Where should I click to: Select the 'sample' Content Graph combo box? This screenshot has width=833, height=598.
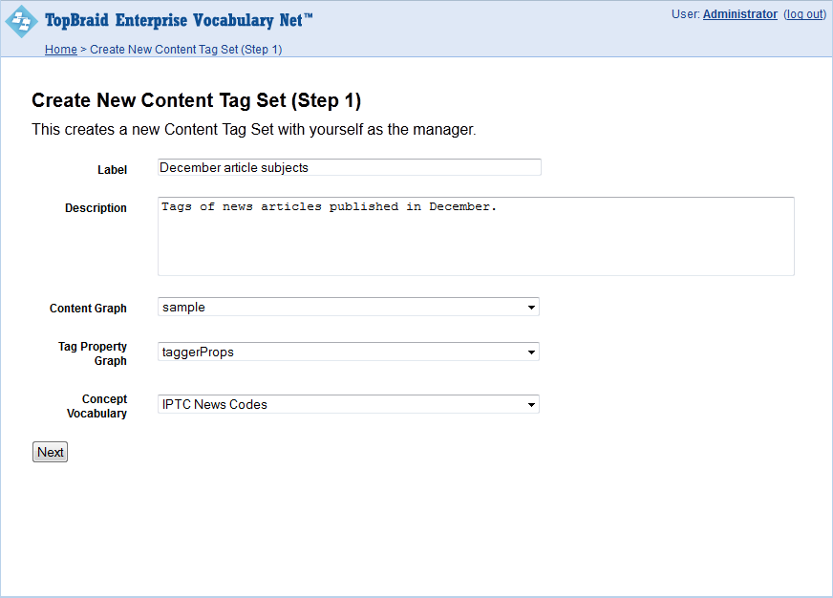349,307
